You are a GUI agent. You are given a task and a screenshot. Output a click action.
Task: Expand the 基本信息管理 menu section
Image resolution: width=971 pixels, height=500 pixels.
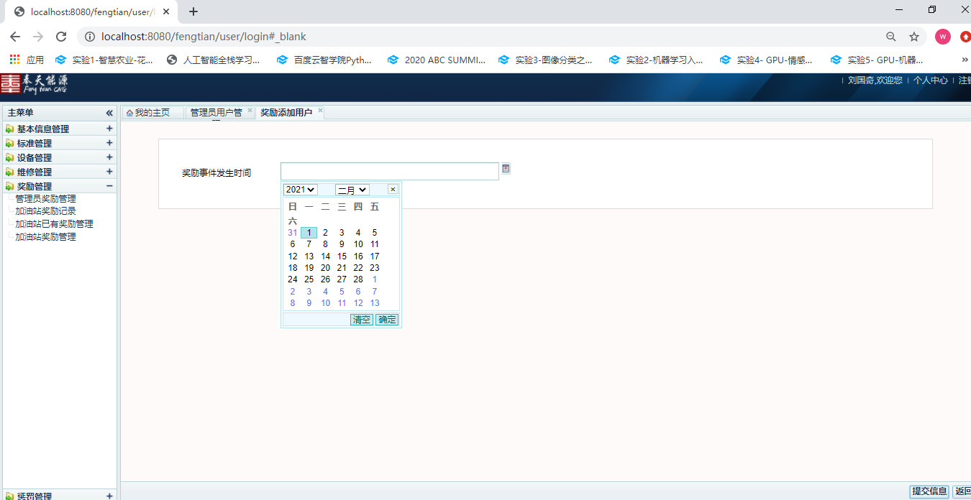point(109,129)
